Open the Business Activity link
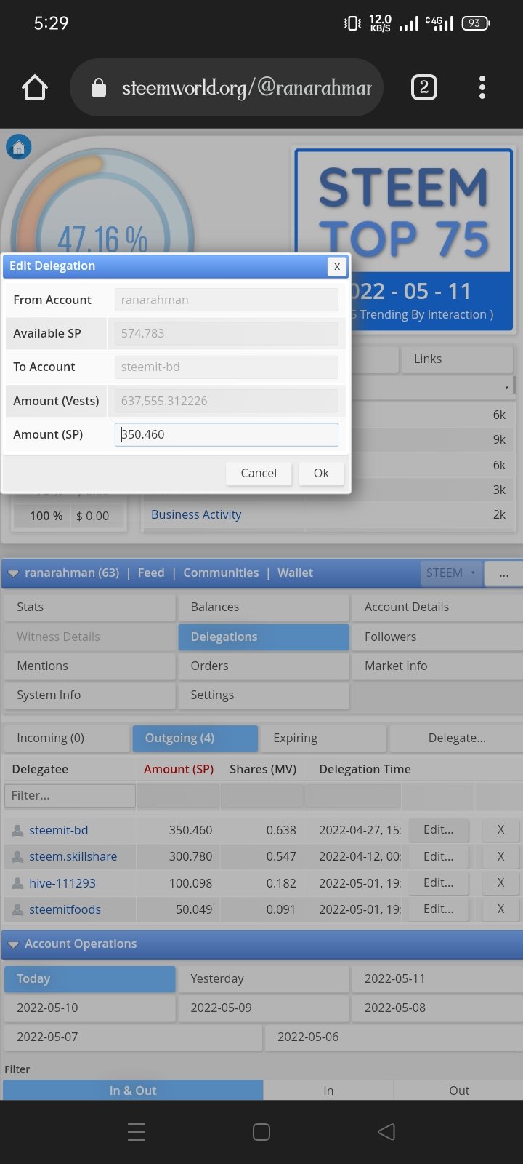The height and width of the screenshot is (1164, 523). tap(196, 514)
